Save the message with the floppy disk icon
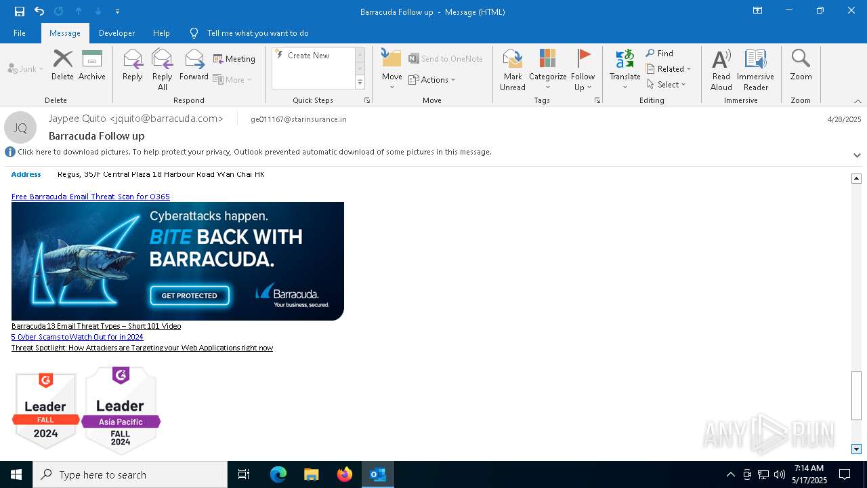Screen dimensions: 867x488 point(19,12)
